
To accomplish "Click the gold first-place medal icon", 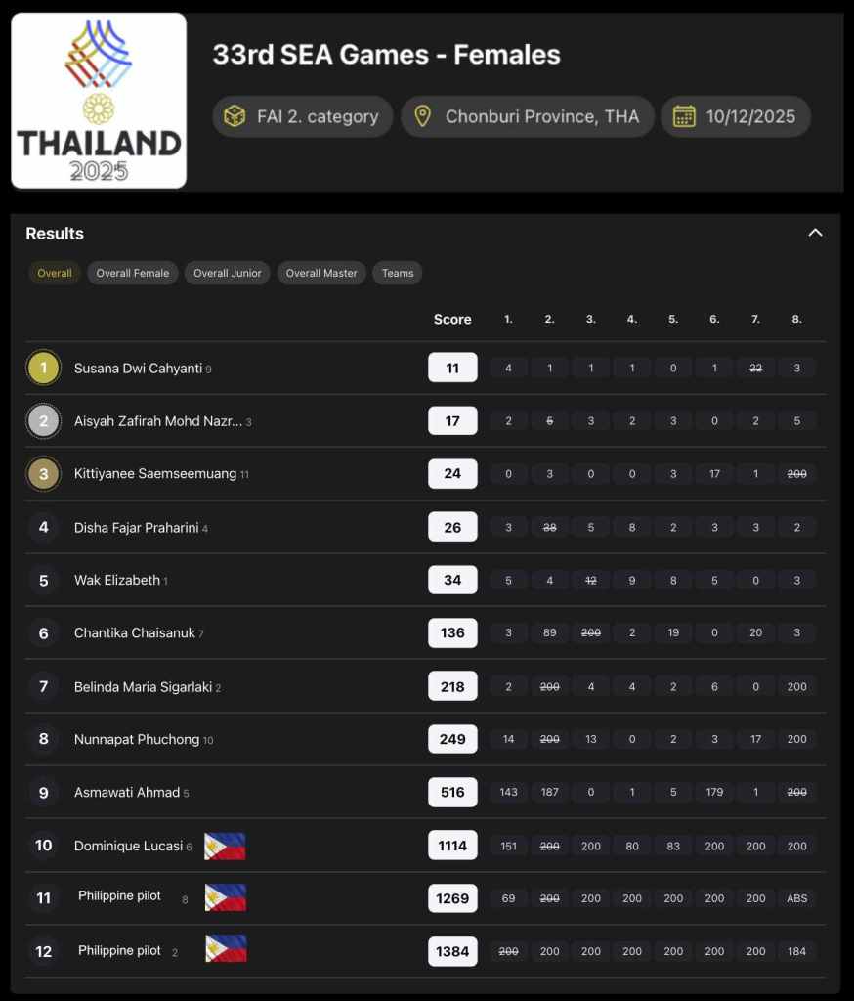I will (x=43, y=369).
